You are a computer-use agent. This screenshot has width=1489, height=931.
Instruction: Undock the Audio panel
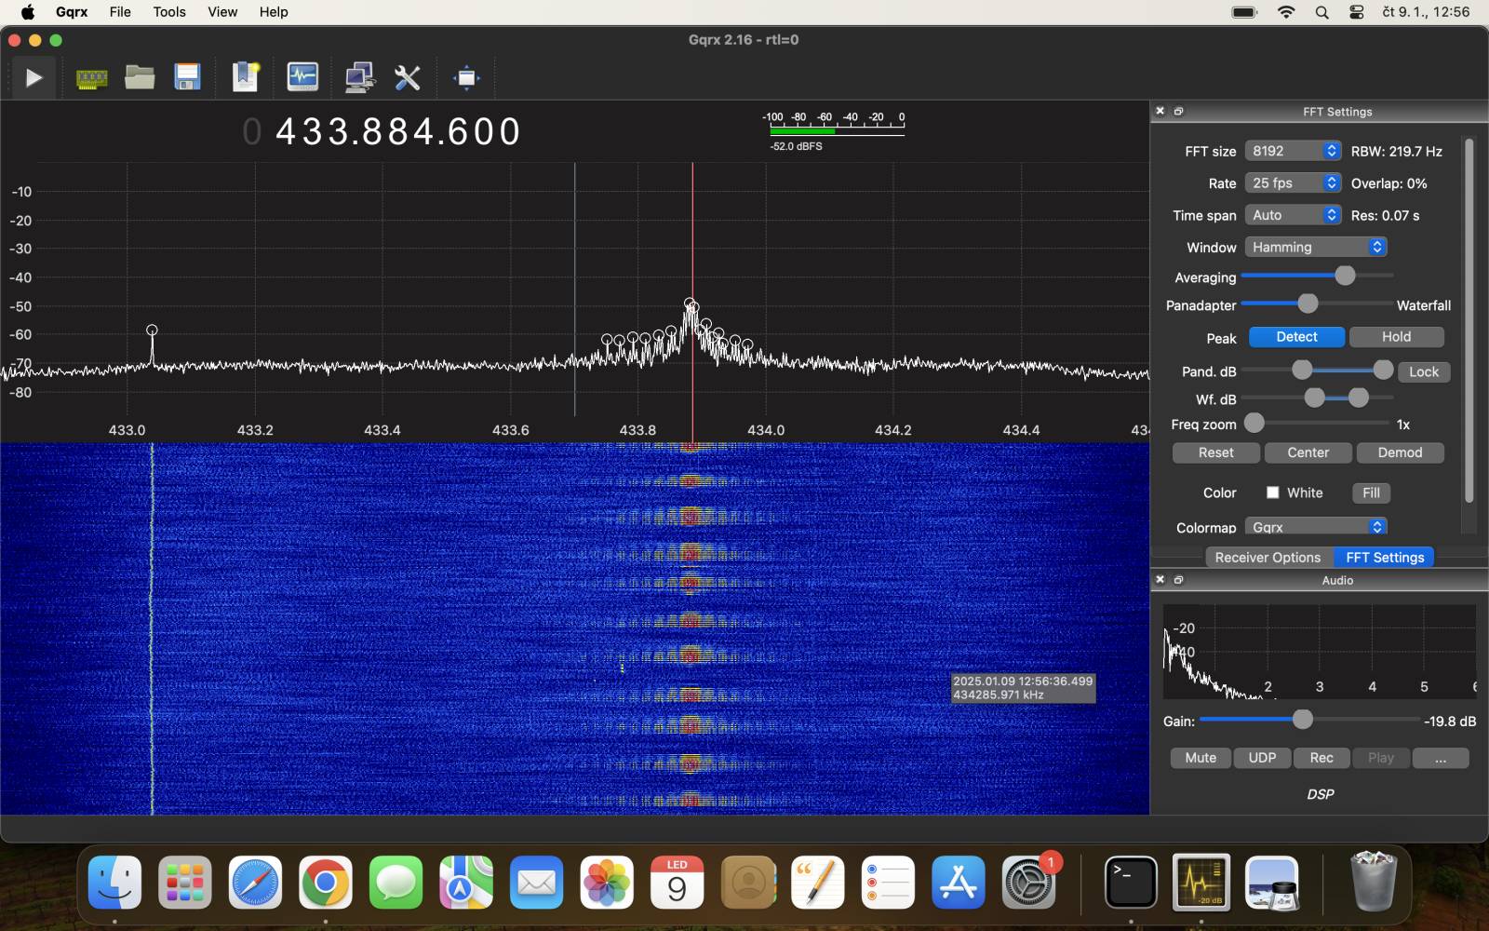(1179, 579)
